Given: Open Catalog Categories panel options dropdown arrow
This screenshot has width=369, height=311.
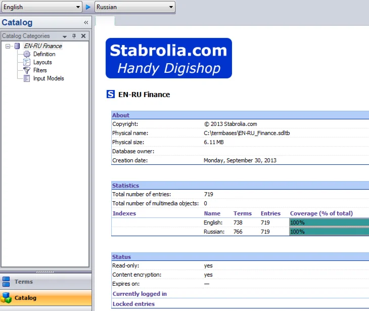Looking at the screenshot, I should 65,36.
